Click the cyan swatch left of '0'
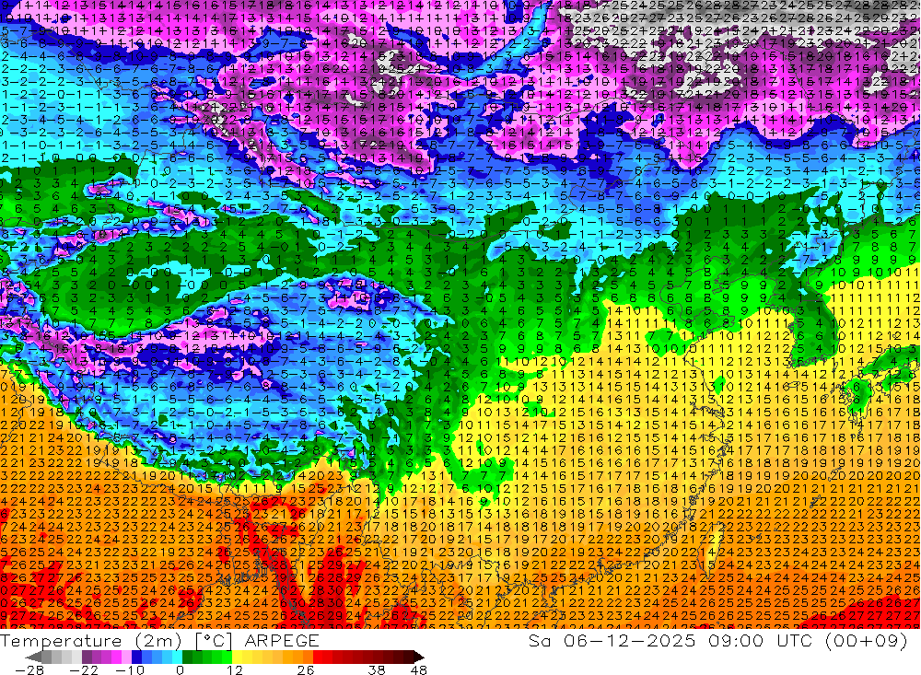921x675 pixels. [x=177, y=657]
